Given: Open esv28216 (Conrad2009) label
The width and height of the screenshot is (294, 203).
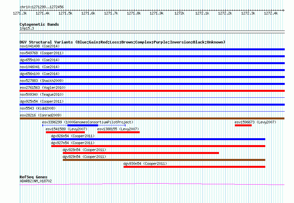Looking at the screenshot, I should click(x=41, y=115).
